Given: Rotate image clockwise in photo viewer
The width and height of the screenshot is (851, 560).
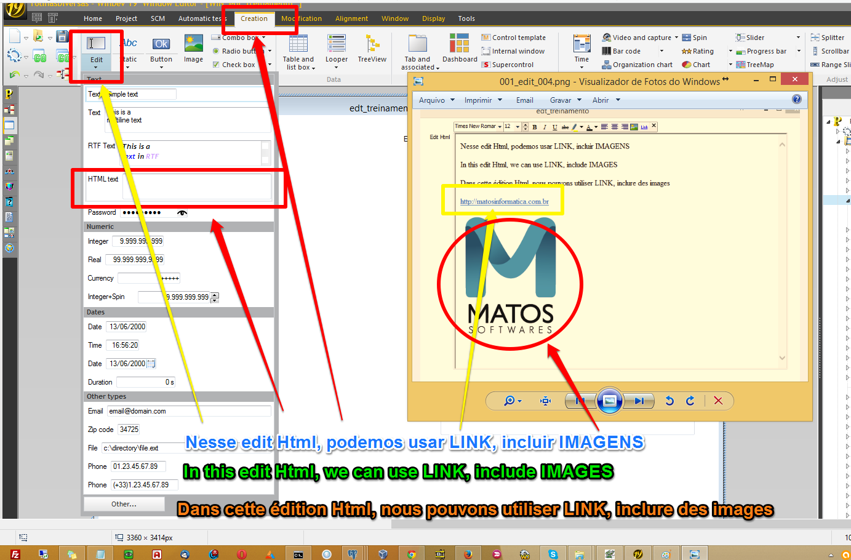Looking at the screenshot, I should pos(690,401).
